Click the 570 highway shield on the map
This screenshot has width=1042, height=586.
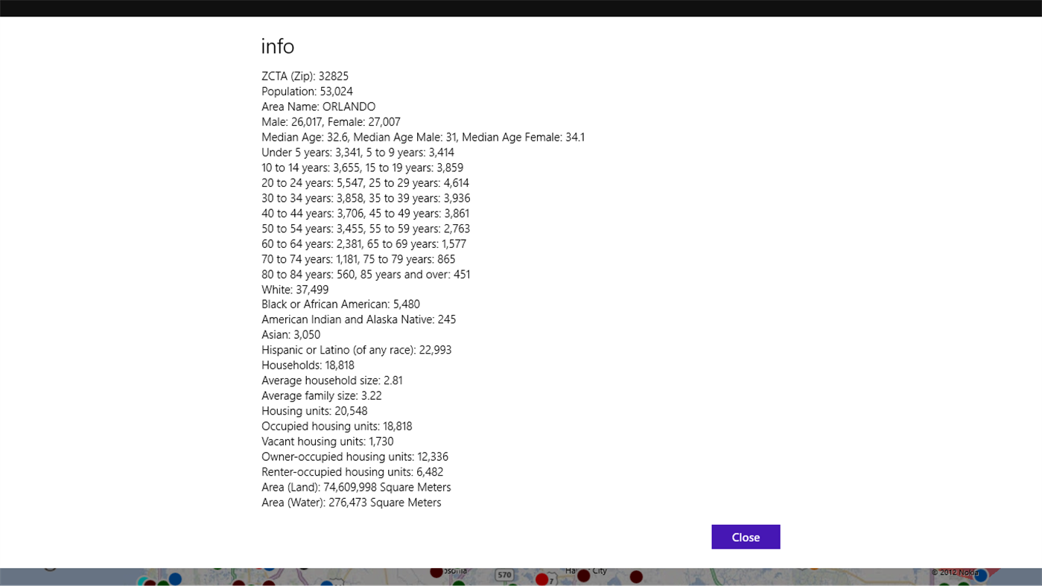pos(504,574)
